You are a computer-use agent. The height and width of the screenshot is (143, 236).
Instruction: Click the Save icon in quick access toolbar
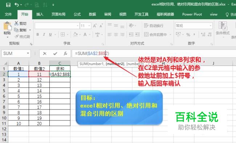pos(8,5)
